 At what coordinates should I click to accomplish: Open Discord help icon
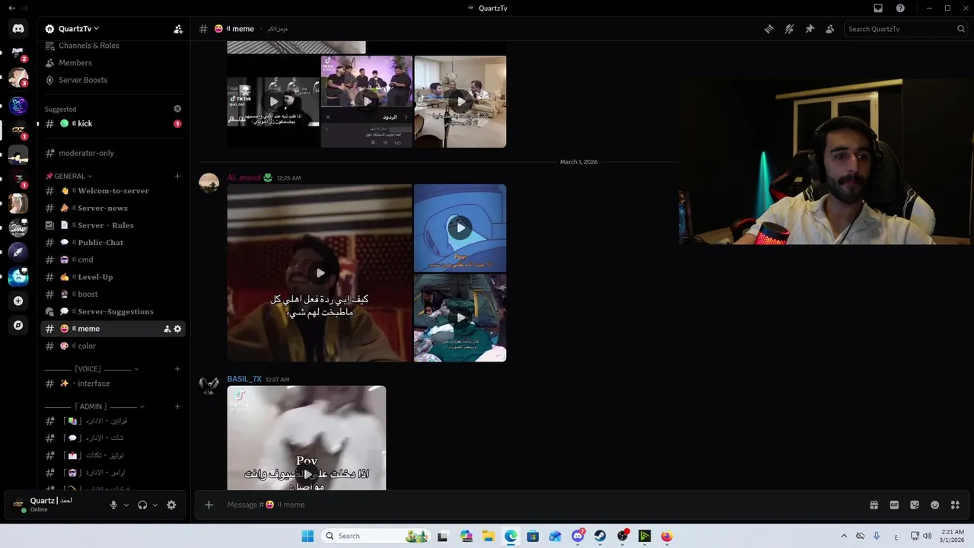click(x=901, y=8)
